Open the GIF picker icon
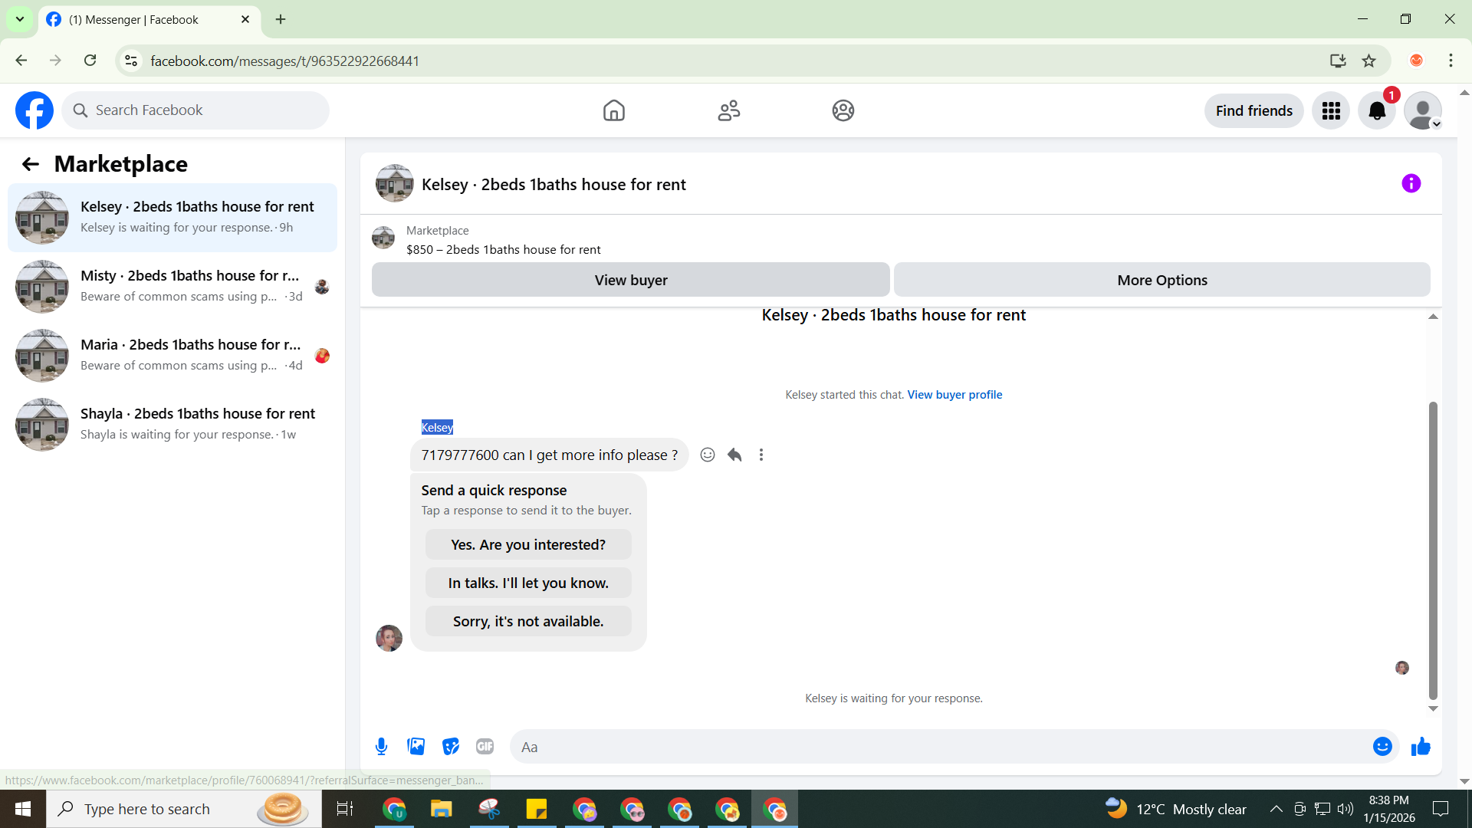Viewport: 1472px width, 828px height. pyautogui.click(x=485, y=747)
